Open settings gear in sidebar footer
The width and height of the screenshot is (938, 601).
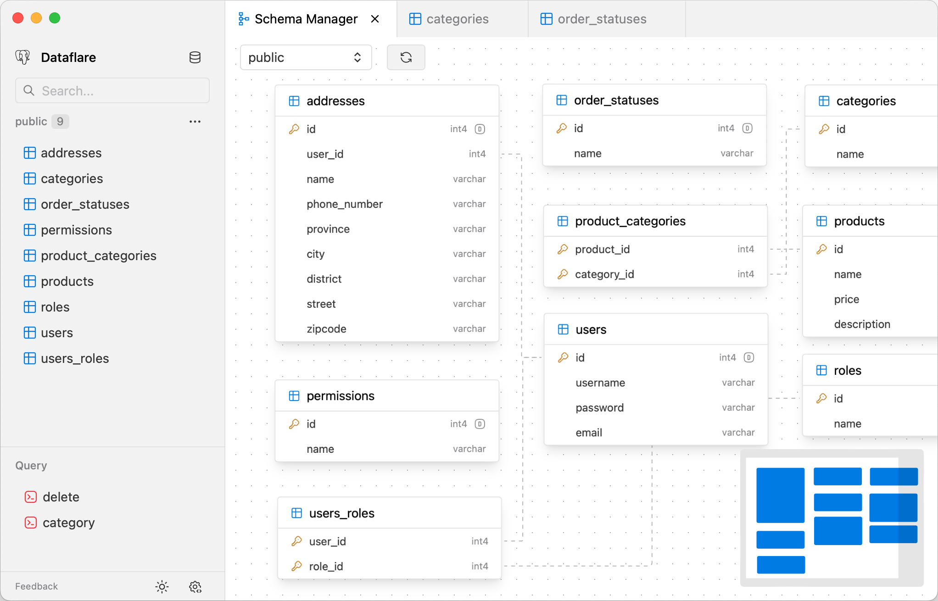coord(195,586)
